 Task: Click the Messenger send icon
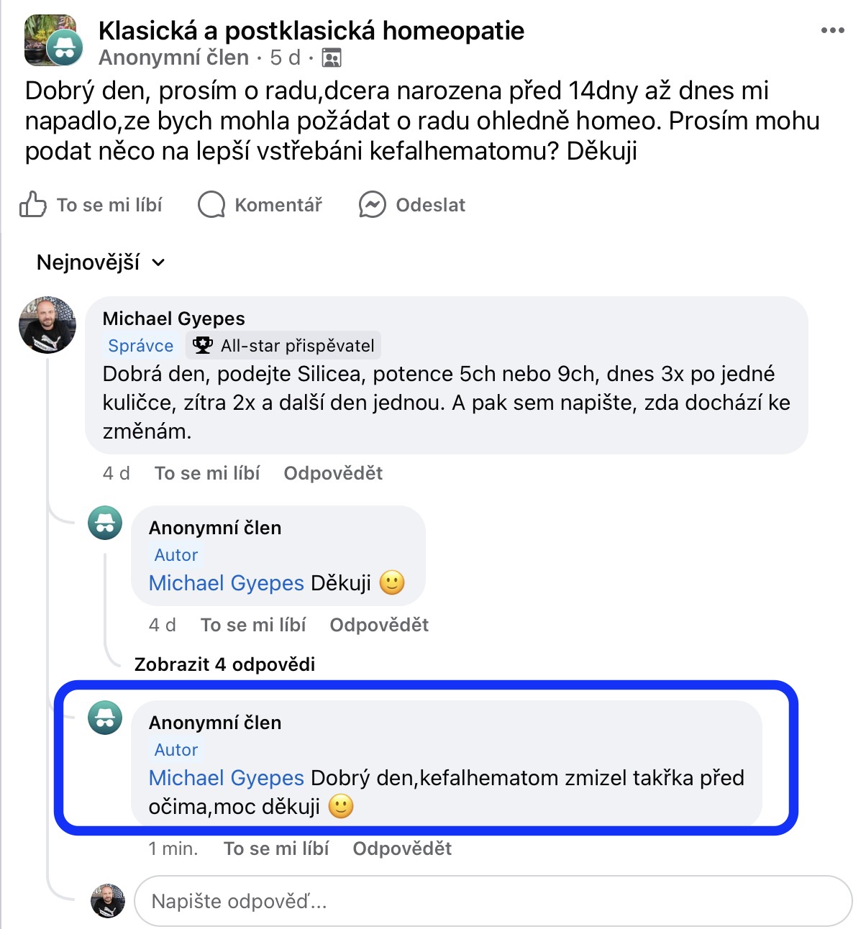[373, 205]
